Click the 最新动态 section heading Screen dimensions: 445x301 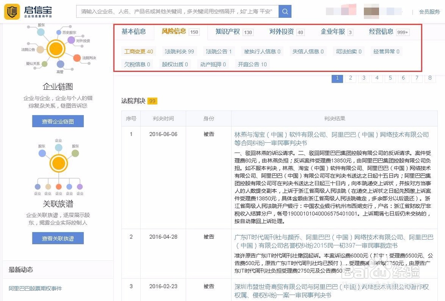21,269
